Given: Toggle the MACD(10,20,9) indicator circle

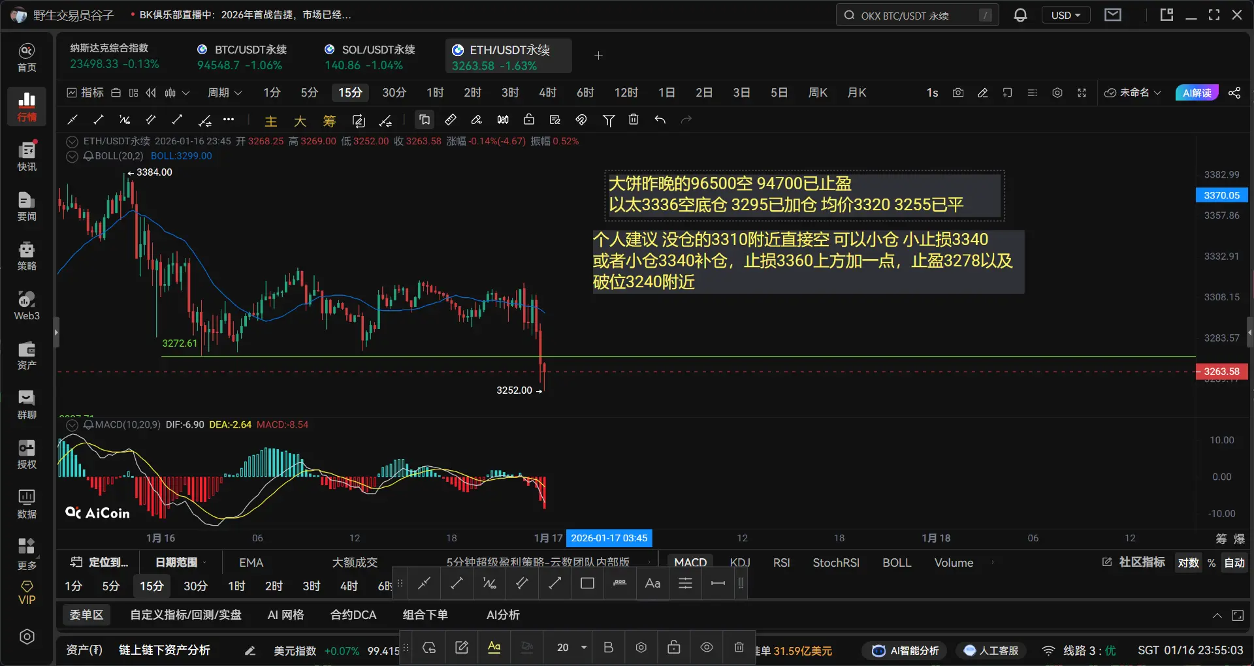Looking at the screenshot, I should click(72, 425).
